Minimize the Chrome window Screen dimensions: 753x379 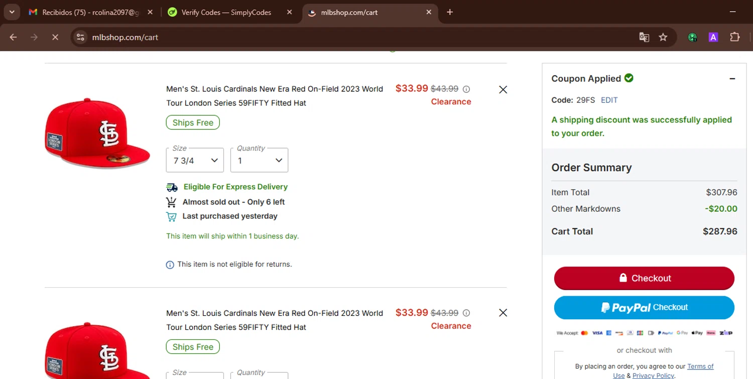[732, 12]
